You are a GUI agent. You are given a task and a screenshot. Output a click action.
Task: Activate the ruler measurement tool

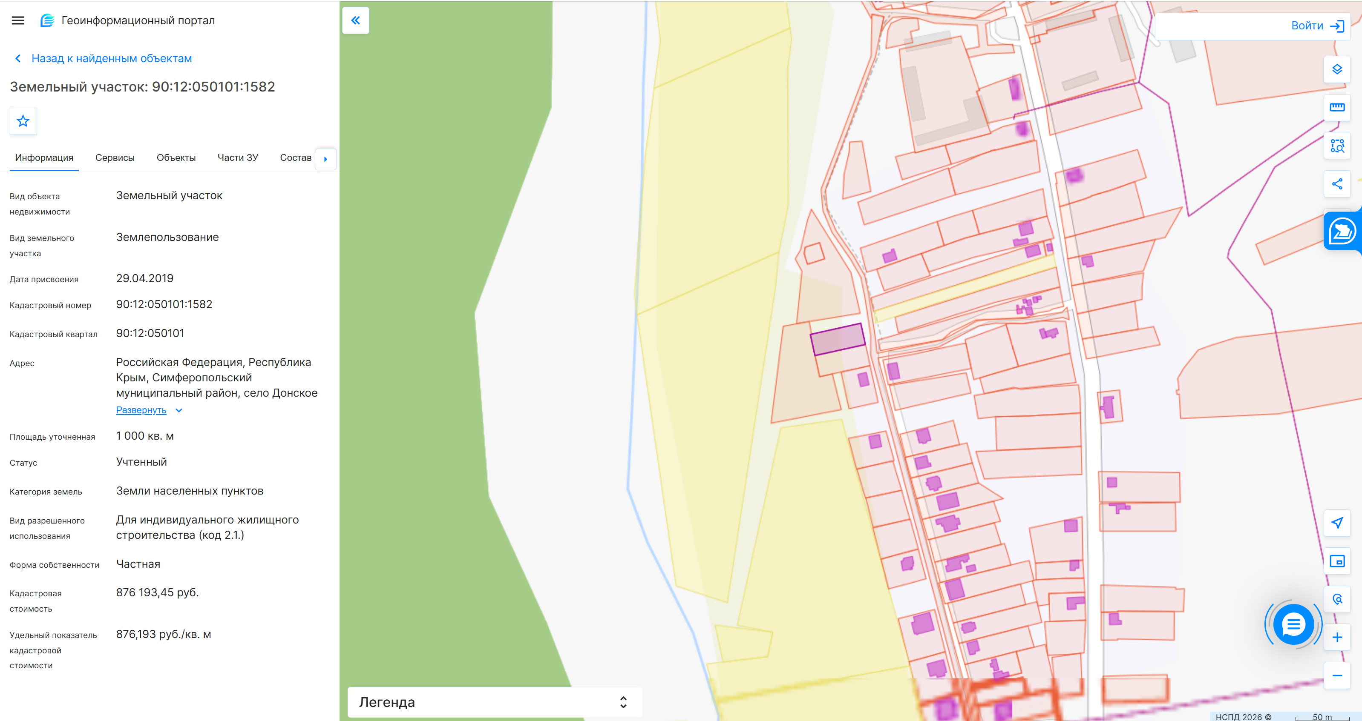pyautogui.click(x=1337, y=107)
